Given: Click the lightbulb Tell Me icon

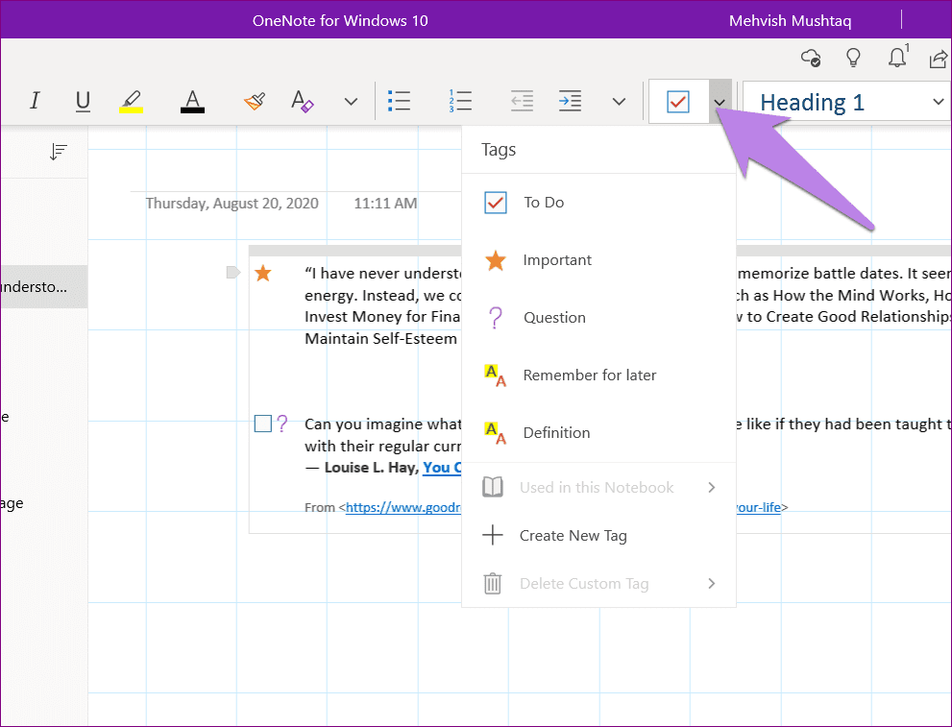Looking at the screenshot, I should 854,58.
